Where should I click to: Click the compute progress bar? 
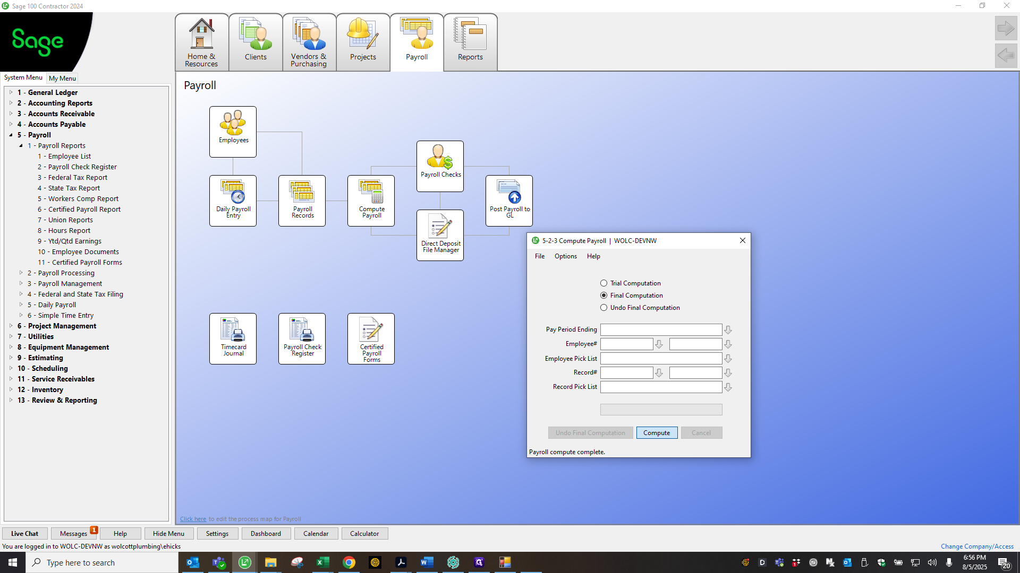tap(661, 410)
